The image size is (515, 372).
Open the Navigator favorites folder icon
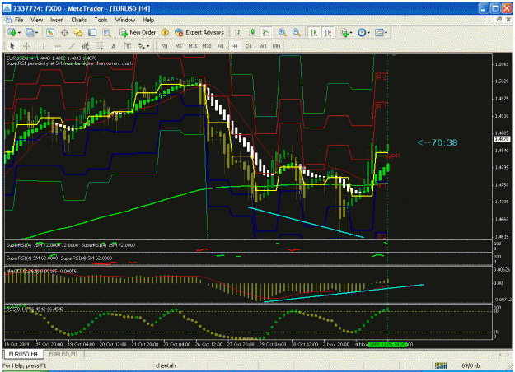pyautogui.click(x=78, y=32)
